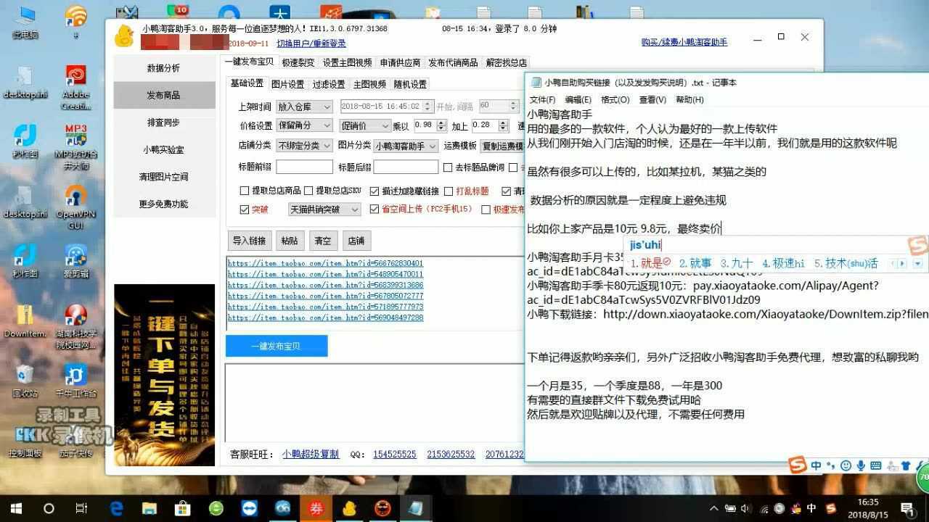
Task: Click the 标题前缀 input field
Action: (x=304, y=167)
